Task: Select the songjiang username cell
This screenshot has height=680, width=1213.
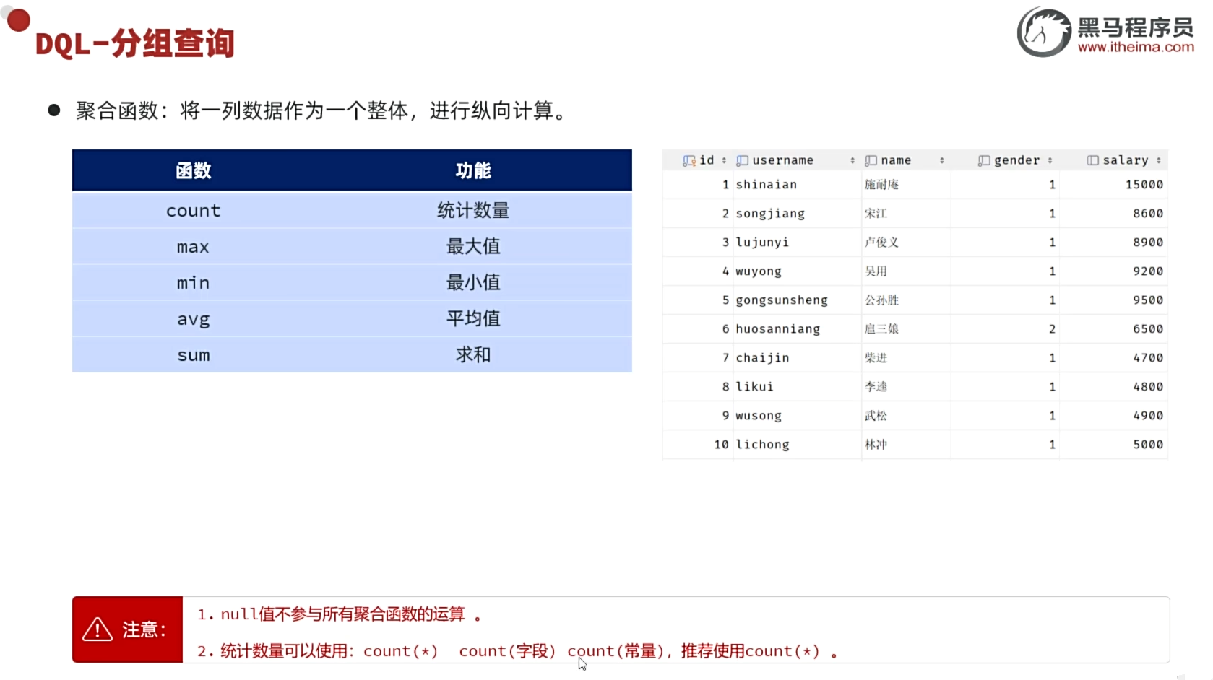Action: coord(796,214)
